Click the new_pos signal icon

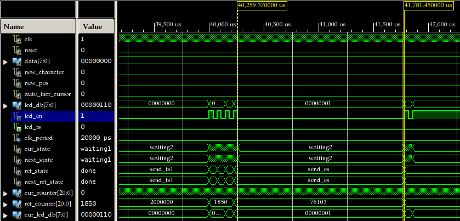[17, 83]
